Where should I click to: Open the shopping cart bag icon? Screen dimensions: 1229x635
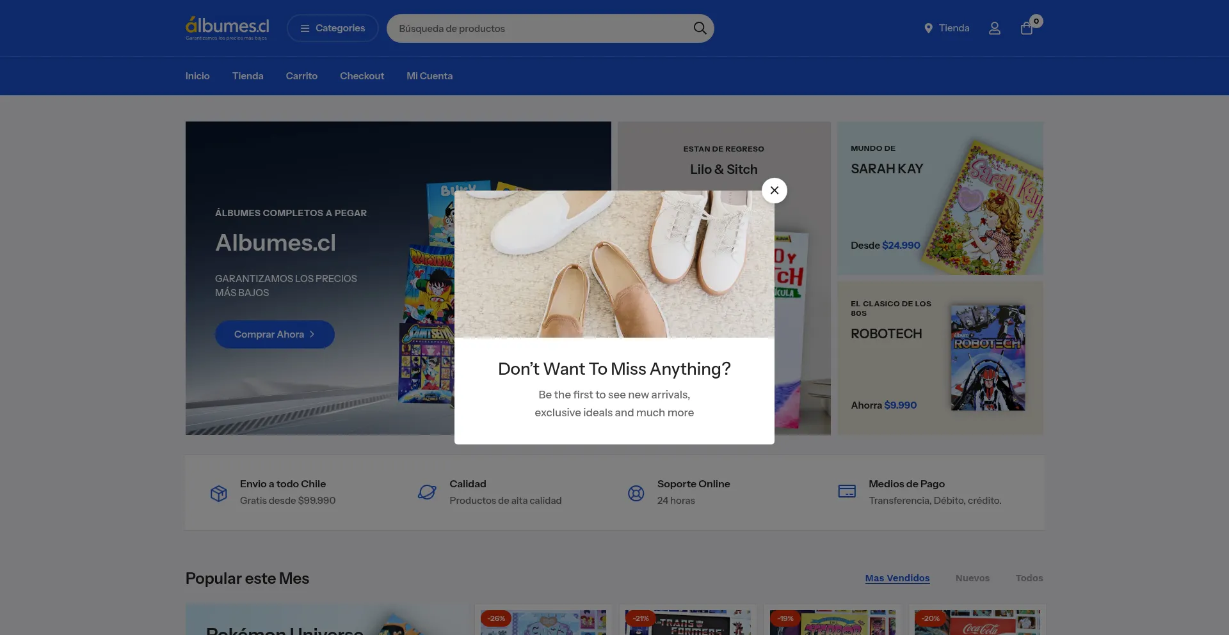coord(1027,28)
